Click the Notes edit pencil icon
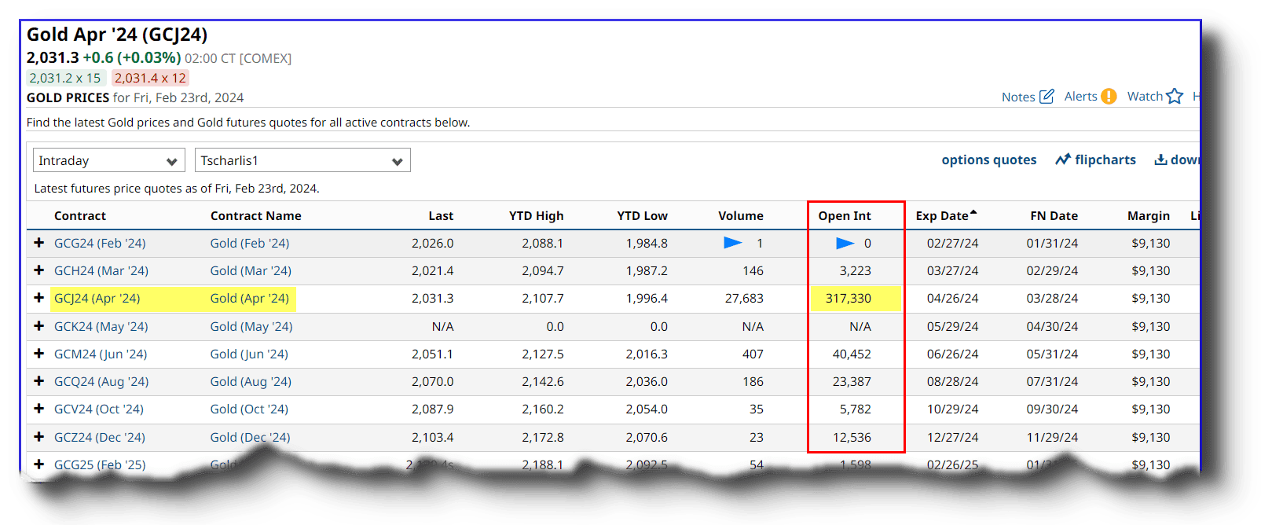The image size is (1261, 525). tap(1047, 97)
